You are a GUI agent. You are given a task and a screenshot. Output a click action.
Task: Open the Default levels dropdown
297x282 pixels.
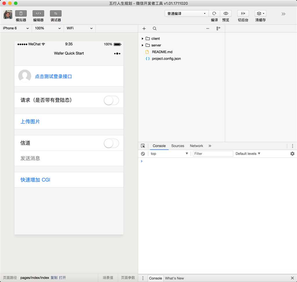pyautogui.click(x=248, y=154)
